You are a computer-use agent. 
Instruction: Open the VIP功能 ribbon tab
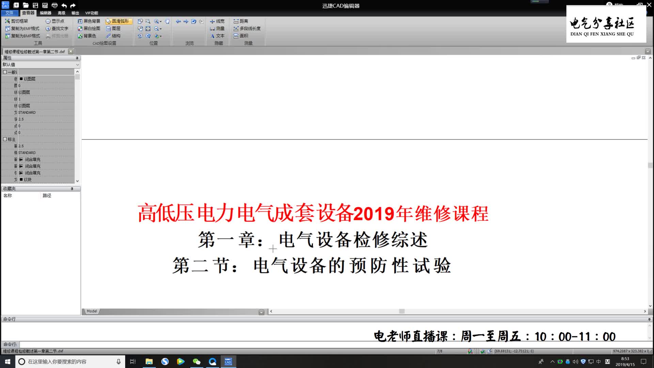click(91, 13)
